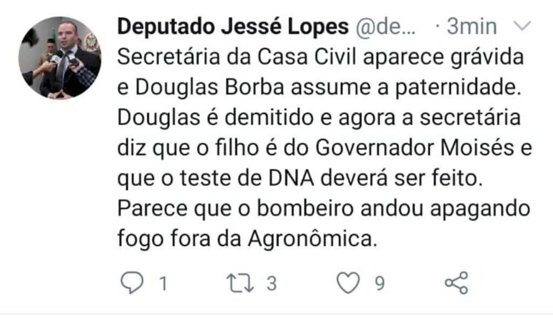Click the text 'teste de DNA'
Viewport: 553px width, 318px height.
[247, 178]
